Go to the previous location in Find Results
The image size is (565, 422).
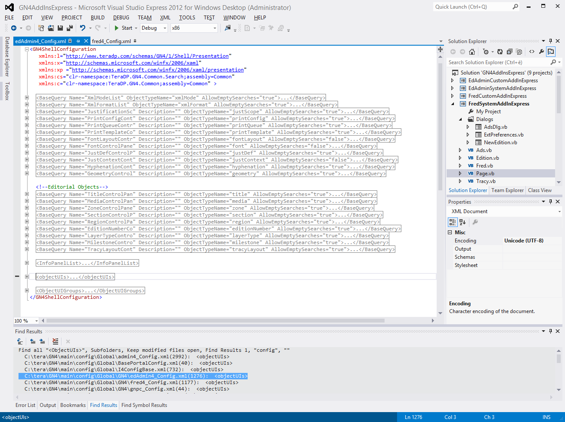point(33,341)
